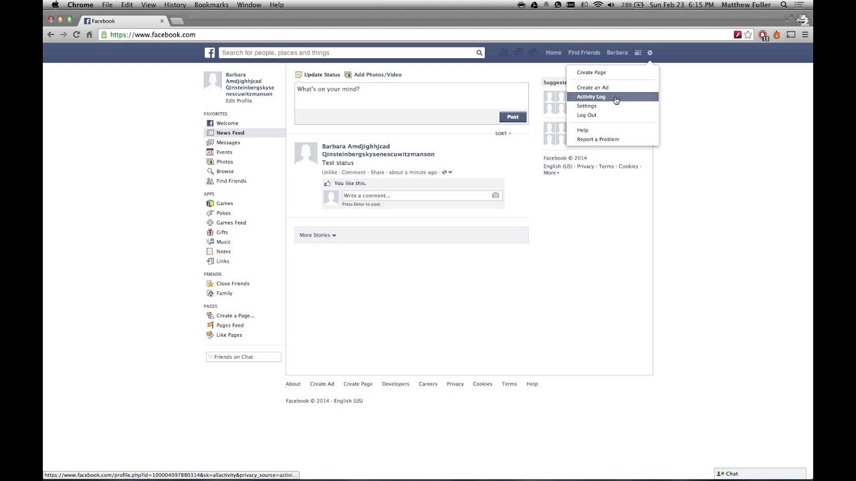
Task: Click News Feed in Favorites
Action: pyautogui.click(x=245, y=133)
